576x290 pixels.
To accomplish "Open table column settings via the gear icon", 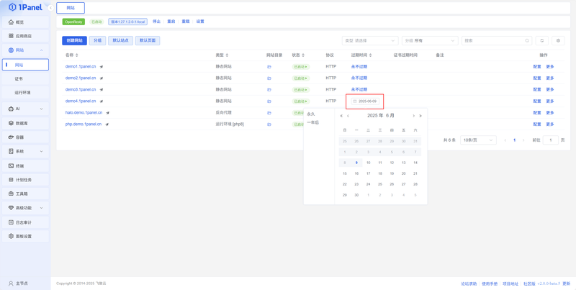I will point(559,41).
